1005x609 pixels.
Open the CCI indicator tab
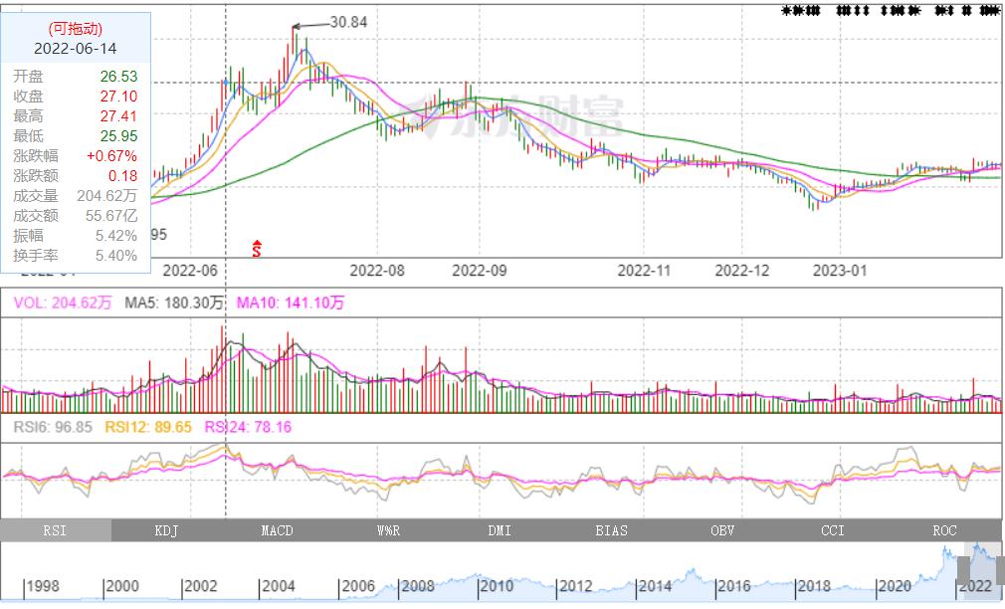tap(833, 530)
